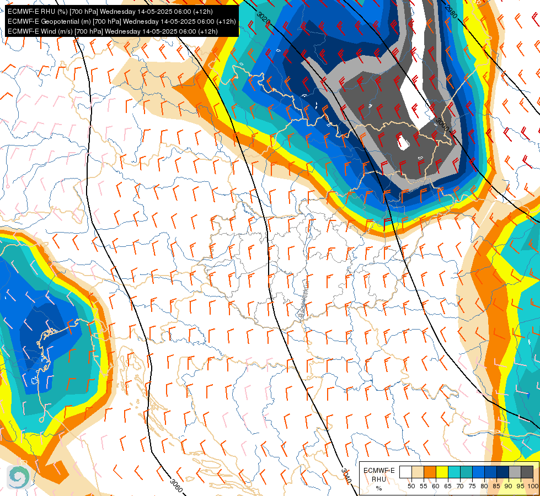Click the medium blue 80-85% legend swatch
Viewport: 540px width, 496px height.
[x=491, y=472]
